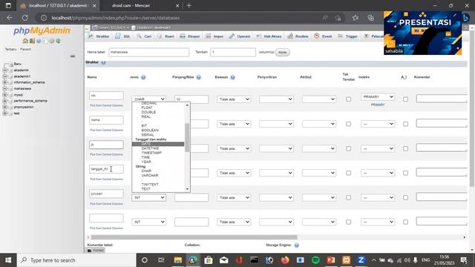Click Pick from Central Columns under nama

pos(106,131)
